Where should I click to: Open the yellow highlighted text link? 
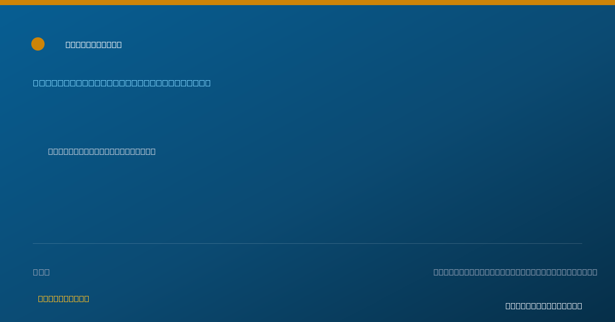click(64, 298)
